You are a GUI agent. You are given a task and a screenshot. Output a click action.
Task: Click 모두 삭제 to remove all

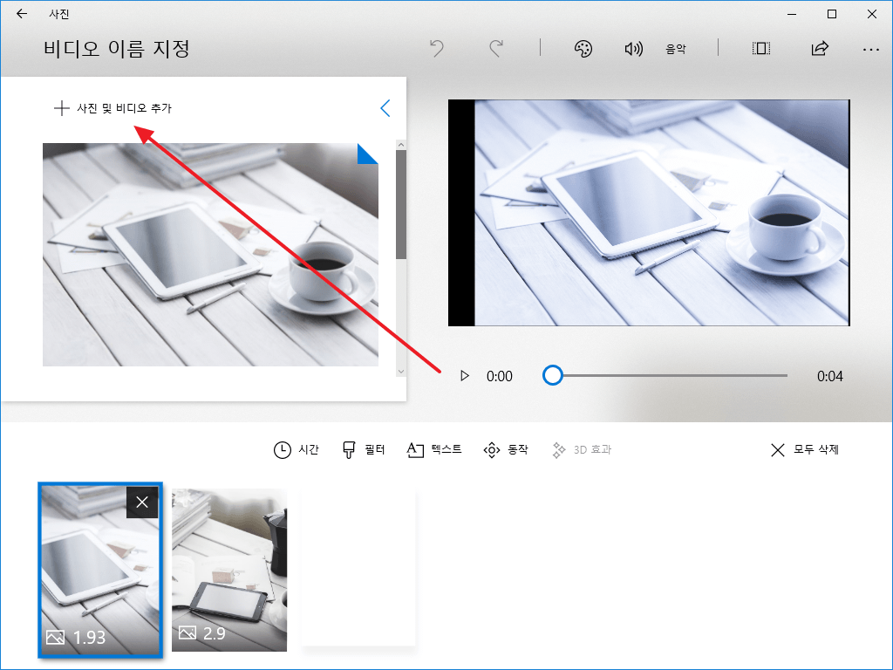(x=805, y=449)
